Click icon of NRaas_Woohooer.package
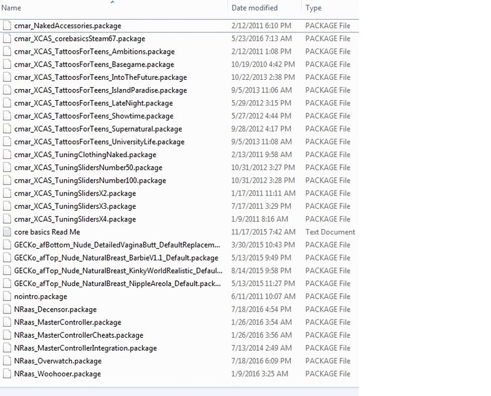Screen dimensions: 491x396 [7, 374]
